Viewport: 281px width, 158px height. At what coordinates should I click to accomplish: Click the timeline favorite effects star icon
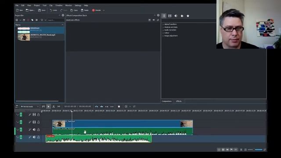[119, 107]
